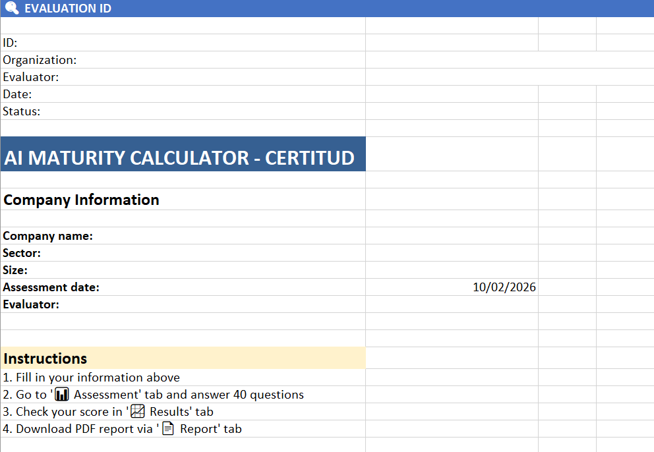Select the 'Organization:' label cell
The width and height of the screenshot is (654, 452).
click(x=183, y=59)
